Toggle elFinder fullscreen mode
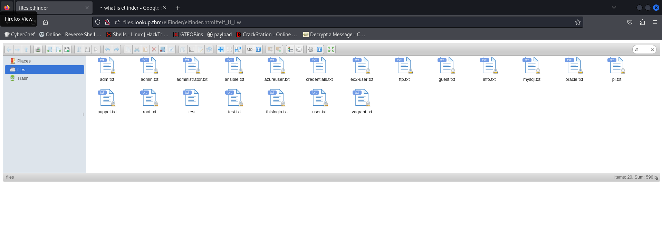The image size is (662, 238). (331, 50)
